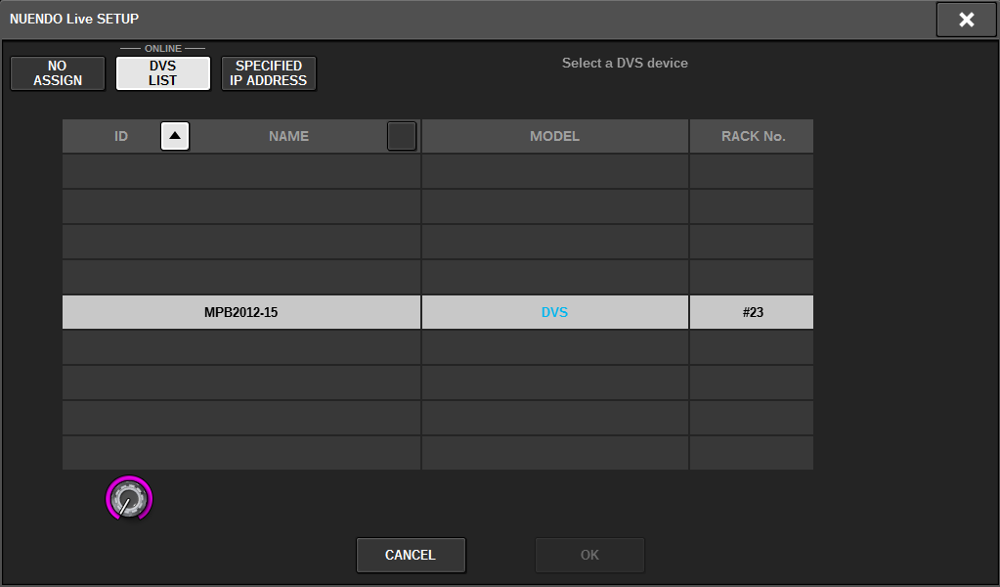Click the MODEL column header
Screen dimensions: 1000x587
pos(554,136)
